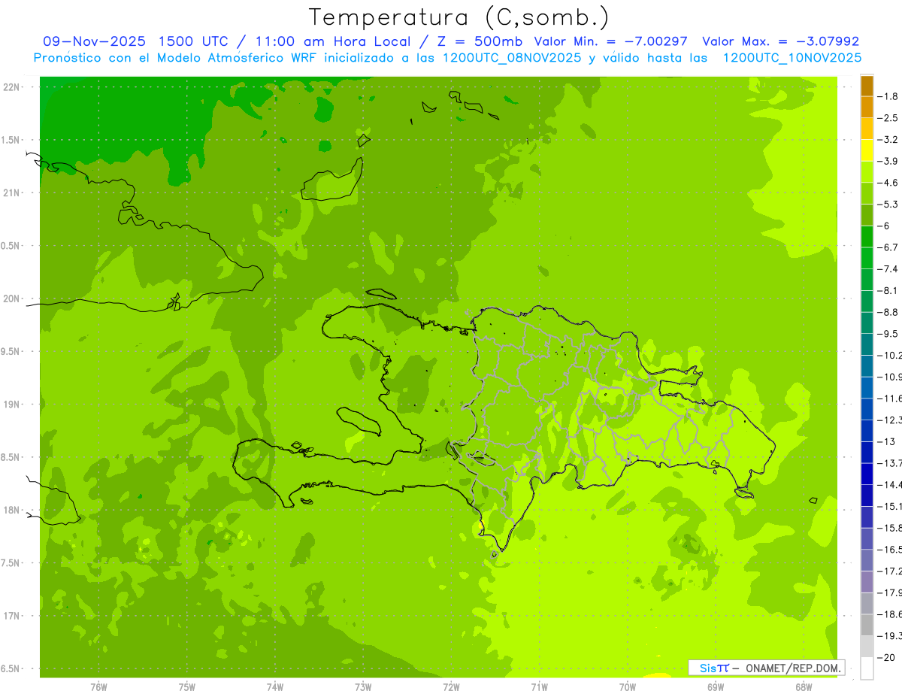Click the 76W longitude axis label
The height and width of the screenshot is (697, 902).
point(98,687)
